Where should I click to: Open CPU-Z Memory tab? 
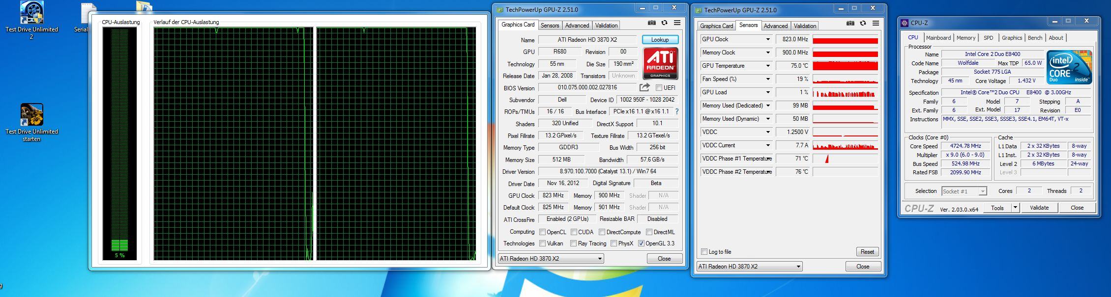965,38
